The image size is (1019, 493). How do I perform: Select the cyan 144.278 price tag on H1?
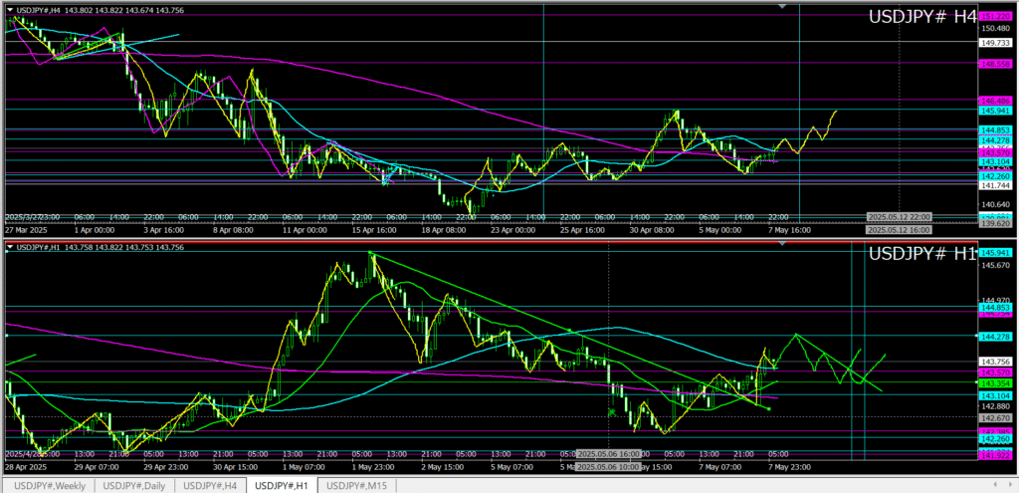click(x=996, y=336)
